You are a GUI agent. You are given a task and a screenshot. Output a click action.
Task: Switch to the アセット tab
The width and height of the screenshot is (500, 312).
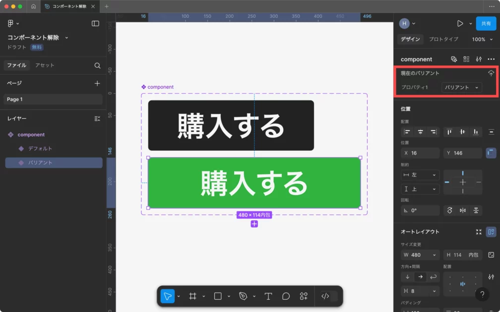[x=45, y=65]
